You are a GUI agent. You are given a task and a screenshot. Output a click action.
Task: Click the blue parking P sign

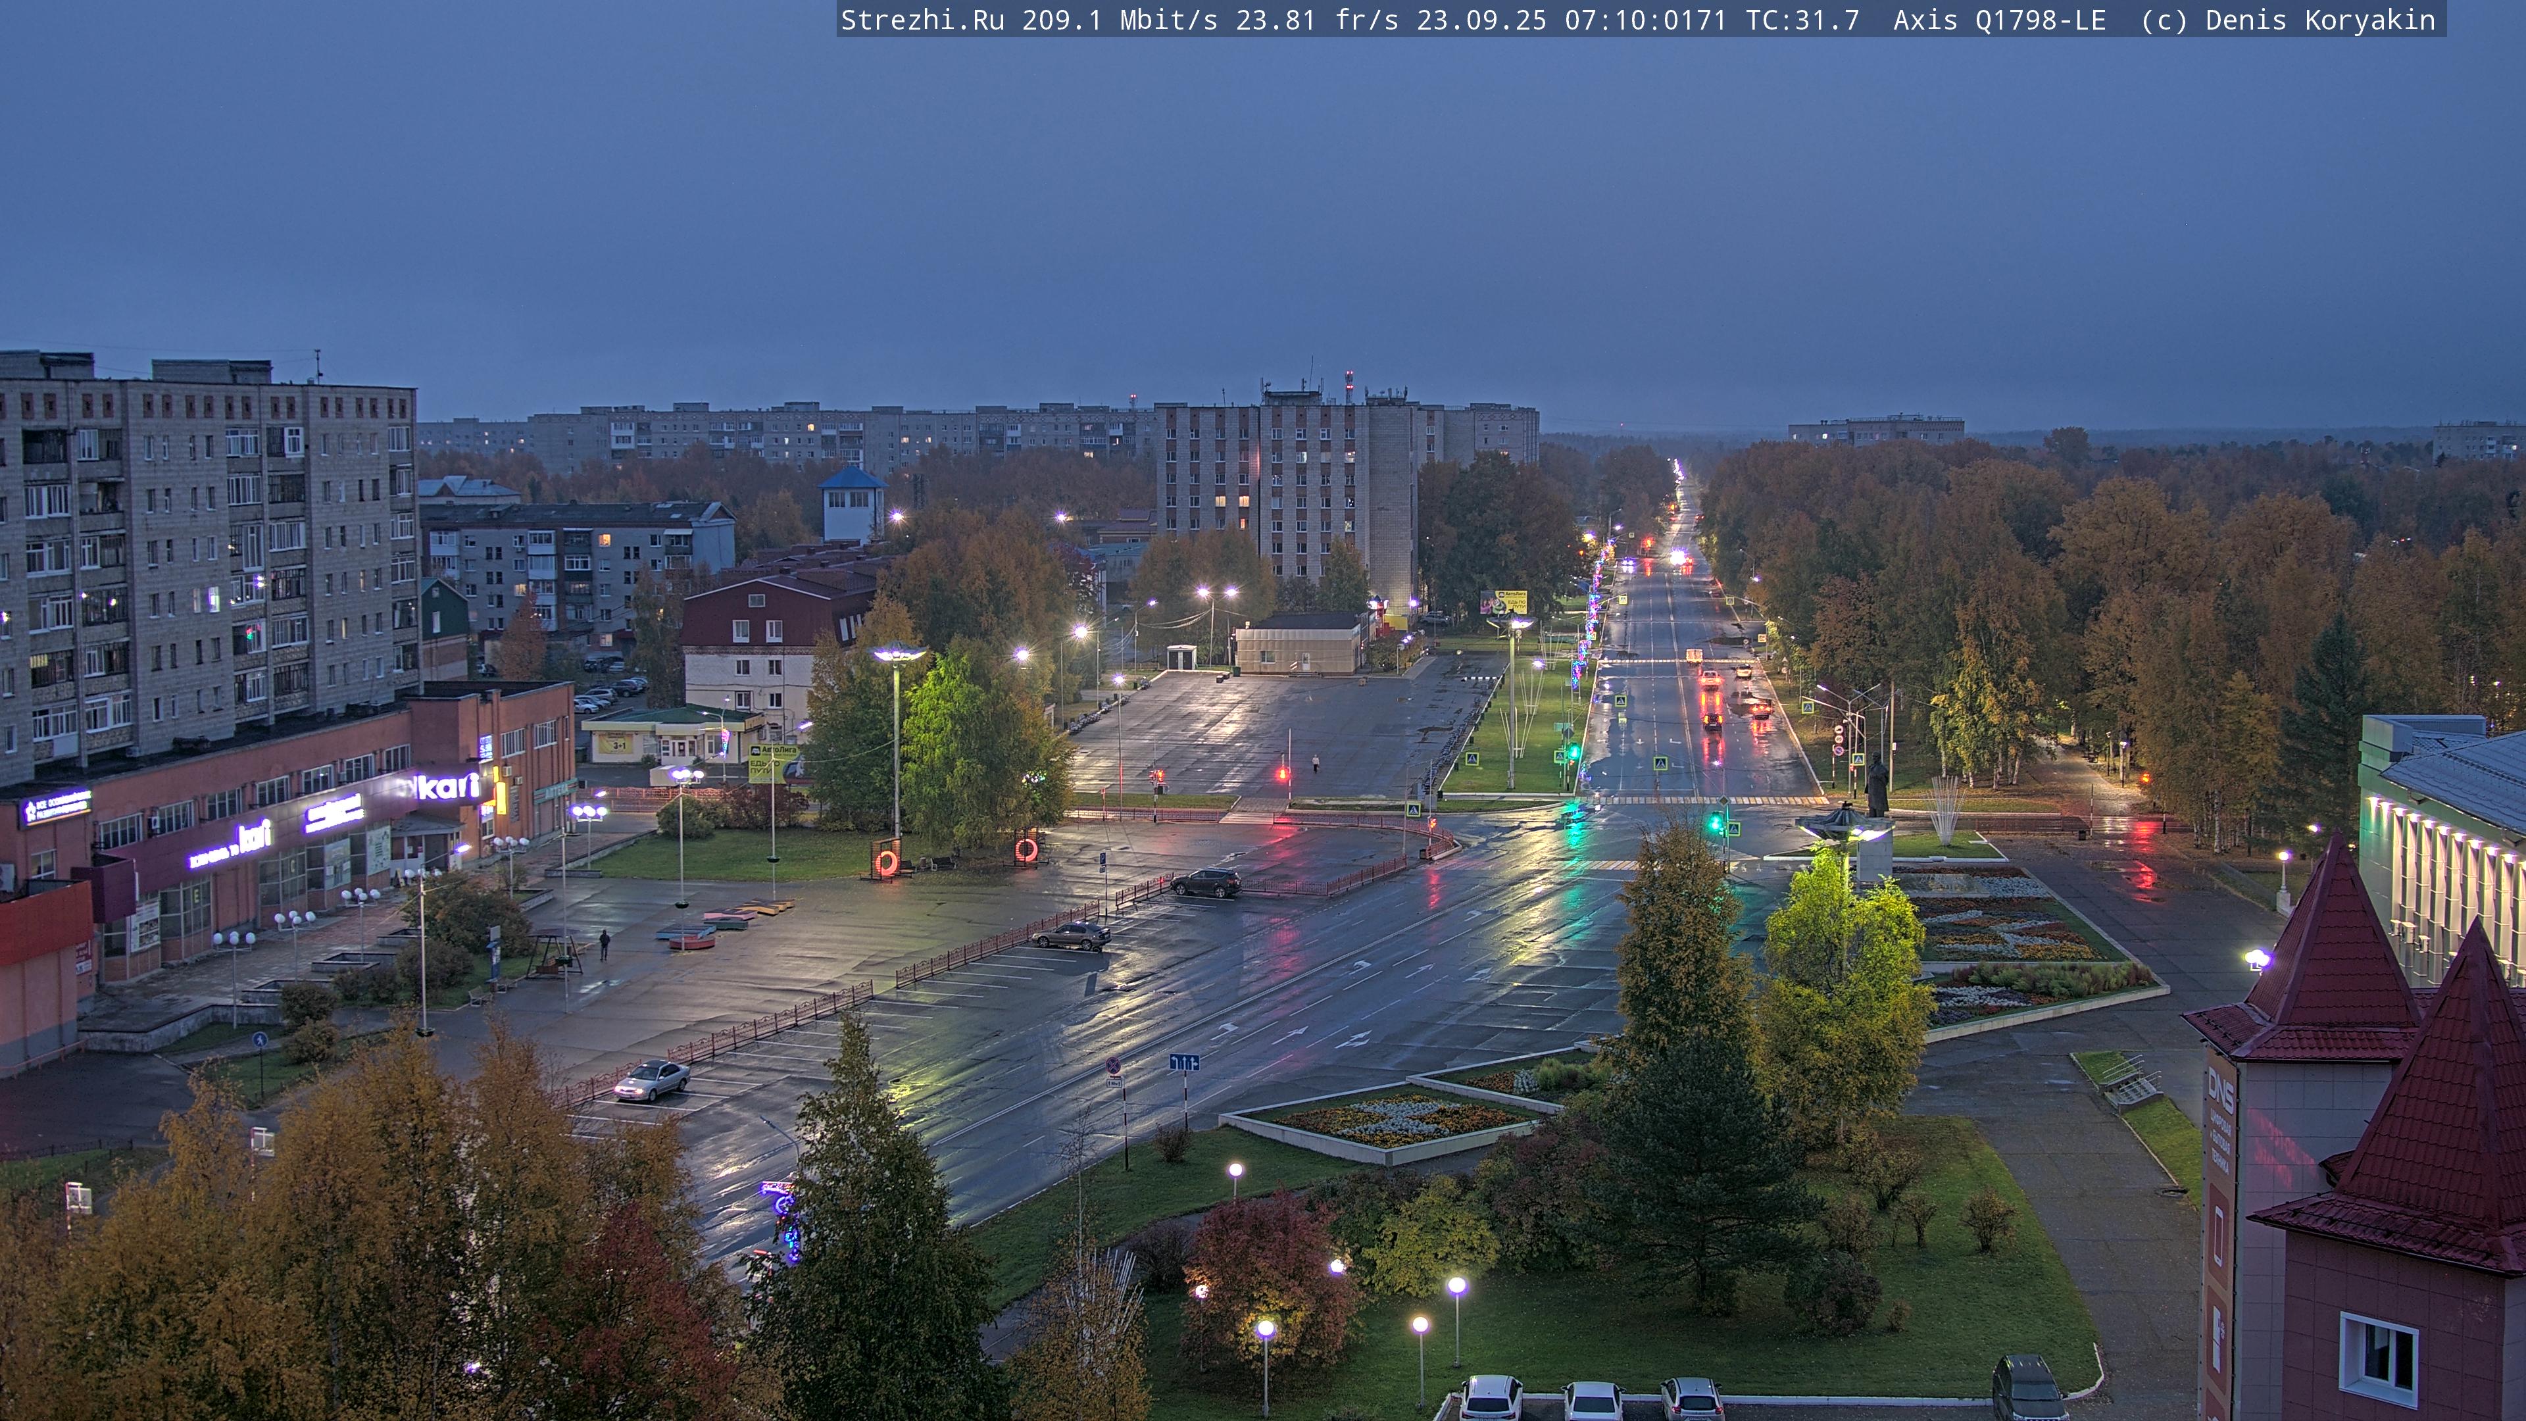1103,860
